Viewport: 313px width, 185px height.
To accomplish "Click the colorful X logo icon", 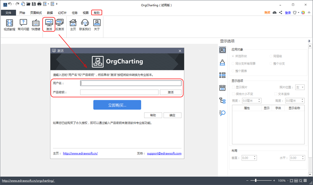I will [x=303, y=12].
